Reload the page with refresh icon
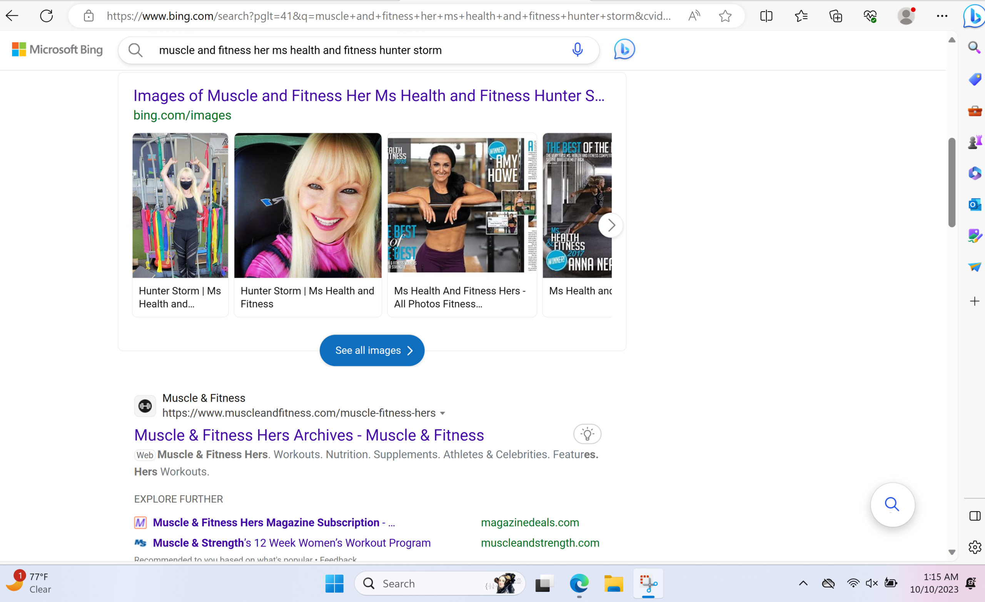 (47, 16)
